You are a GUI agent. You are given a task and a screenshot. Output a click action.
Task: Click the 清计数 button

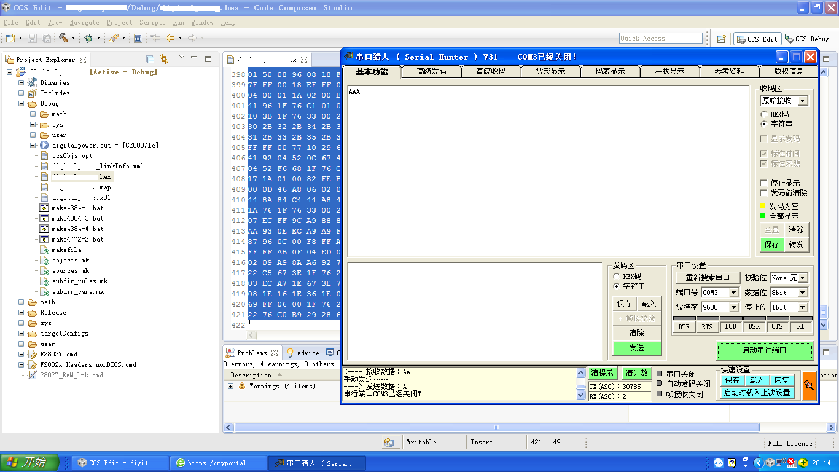coord(636,373)
